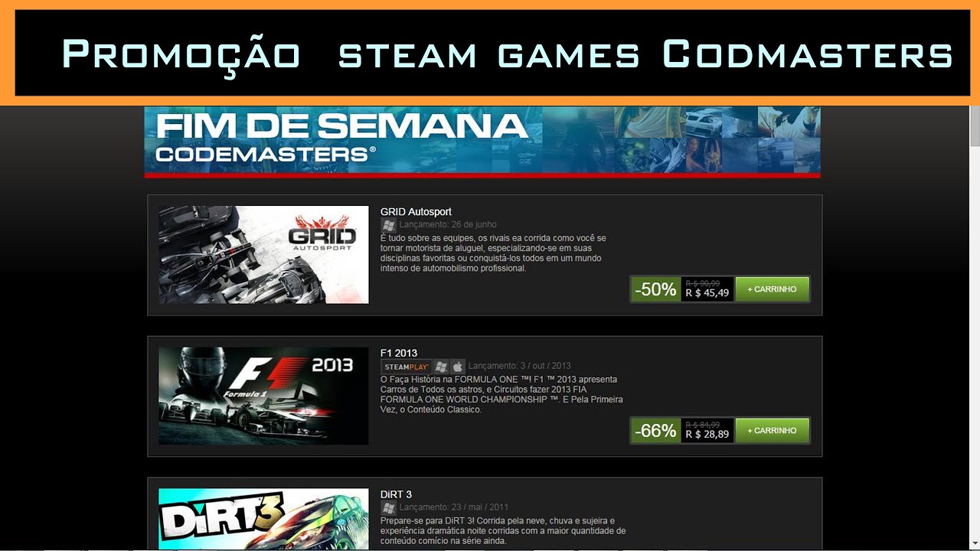Click the Fim de Semana Codemasters banner
Screen dimensions: 980x551
[x=482, y=142]
